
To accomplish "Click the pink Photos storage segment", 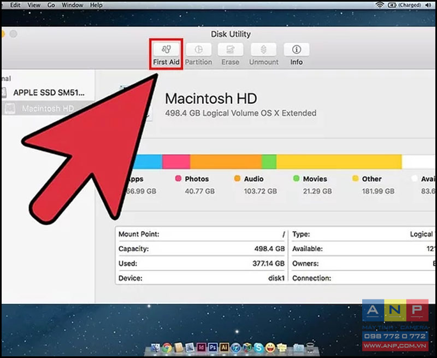I will pos(176,162).
